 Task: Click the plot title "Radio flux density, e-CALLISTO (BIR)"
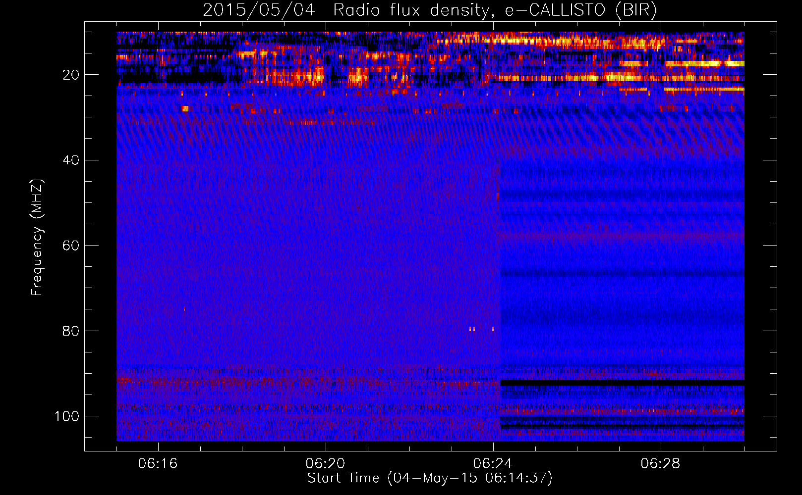tap(495, 10)
